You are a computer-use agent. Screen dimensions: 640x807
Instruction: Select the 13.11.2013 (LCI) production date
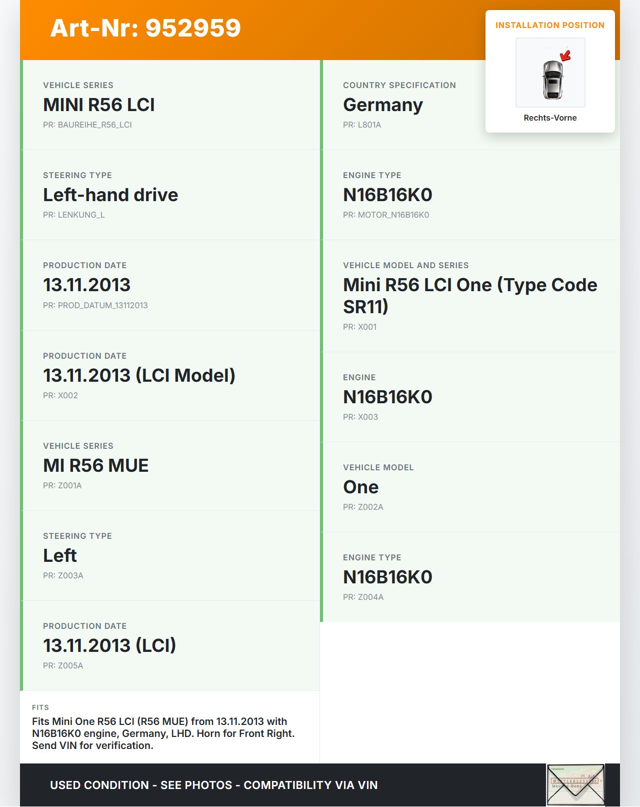pyautogui.click(x=109, y=646)
